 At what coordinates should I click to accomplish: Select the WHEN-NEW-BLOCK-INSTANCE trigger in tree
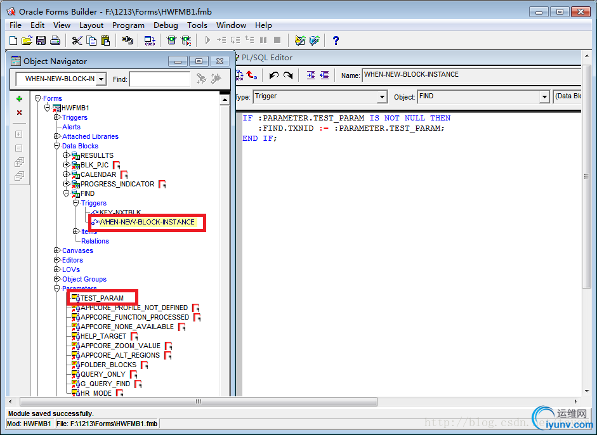[x=147, y=223]
